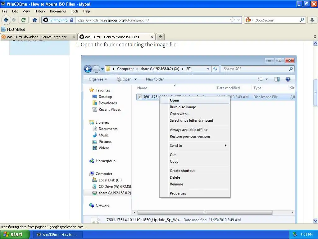This screenshot has width=318, height=239.
Task: Open the File menu
Action: pos(5,11)
